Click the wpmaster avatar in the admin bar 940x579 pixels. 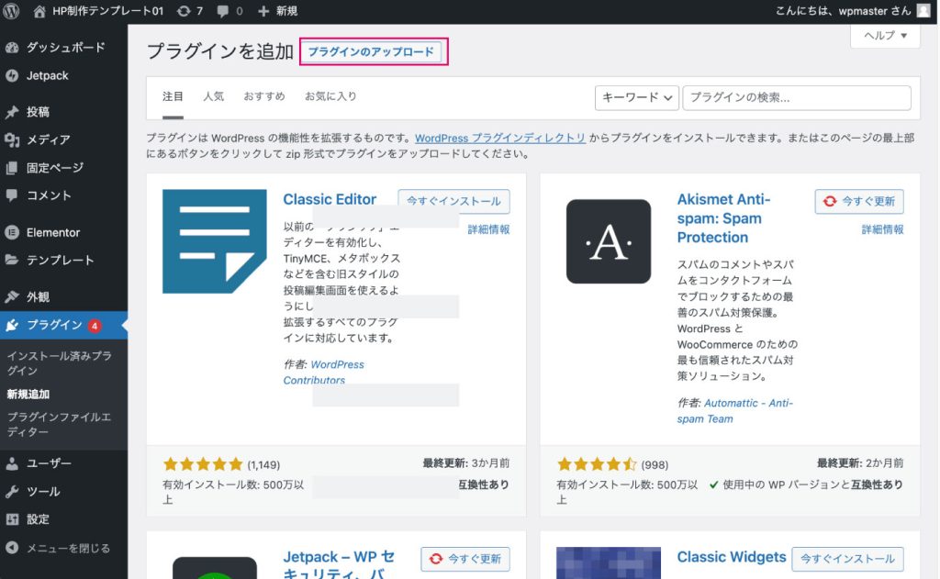[x=923, y=11]
